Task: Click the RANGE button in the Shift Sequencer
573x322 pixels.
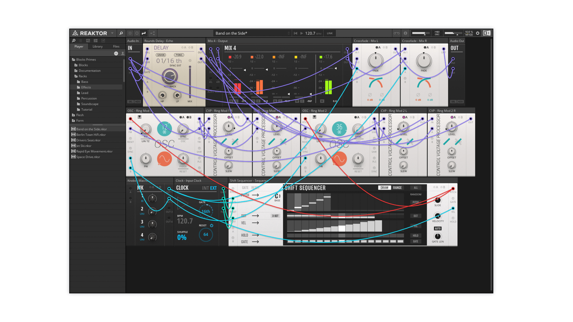Action: click(397, 188)
